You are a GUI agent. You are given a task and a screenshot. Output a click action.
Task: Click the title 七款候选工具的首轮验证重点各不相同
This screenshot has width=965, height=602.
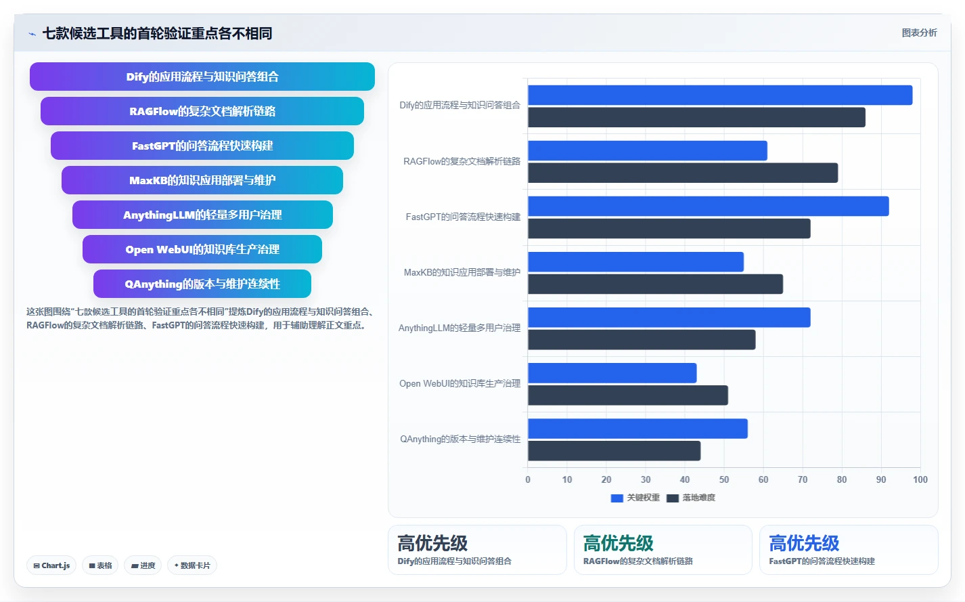click(157, 34)
